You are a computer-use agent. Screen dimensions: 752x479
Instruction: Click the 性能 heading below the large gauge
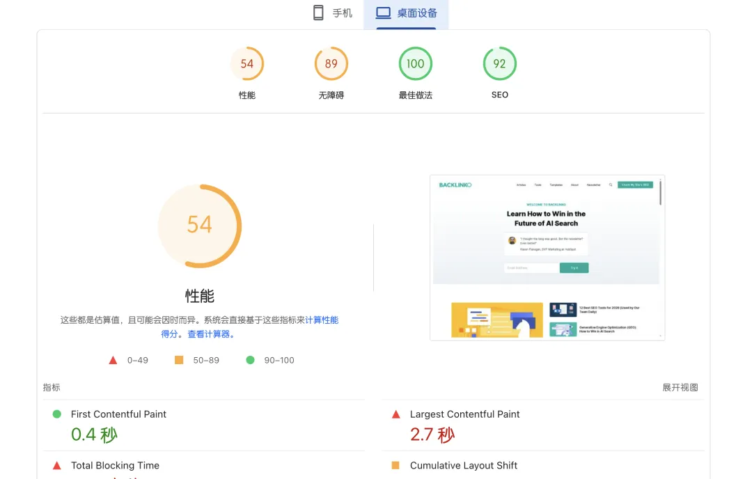click(x=200, y=295)
